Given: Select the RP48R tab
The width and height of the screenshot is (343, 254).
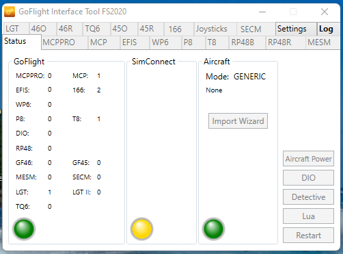Looking at the screenshot, I should click(286, 42).
